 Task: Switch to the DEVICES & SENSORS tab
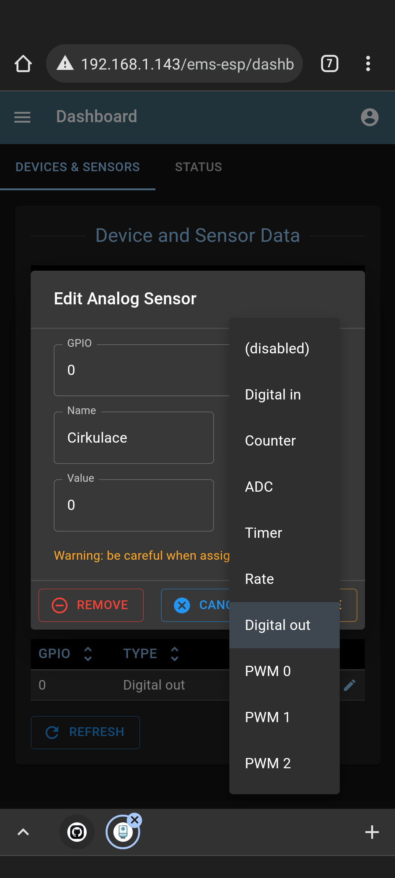78,167
